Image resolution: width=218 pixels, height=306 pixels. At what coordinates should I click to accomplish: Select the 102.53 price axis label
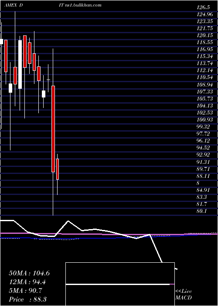tap(204, 113)
